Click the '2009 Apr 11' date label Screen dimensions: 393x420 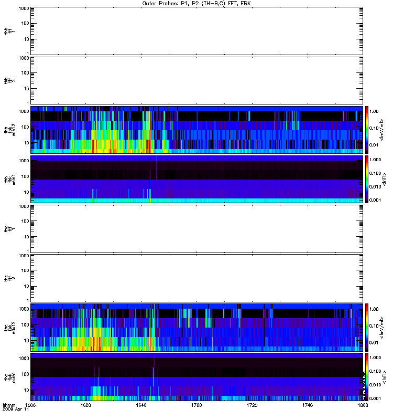16,409
